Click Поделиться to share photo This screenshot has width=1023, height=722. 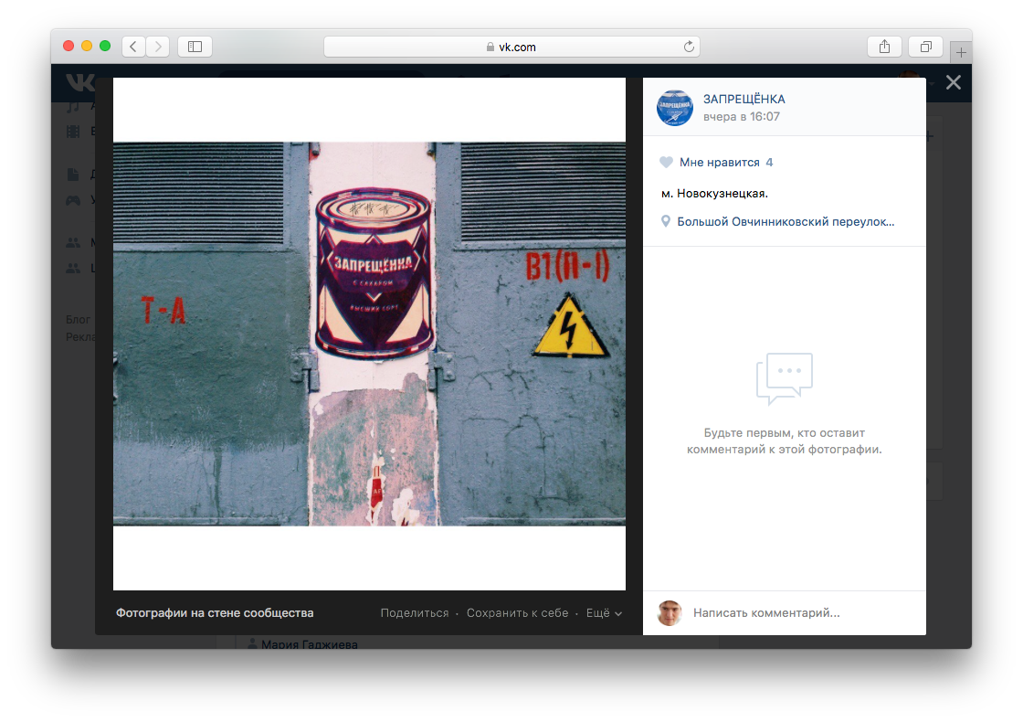pos(415,613)
